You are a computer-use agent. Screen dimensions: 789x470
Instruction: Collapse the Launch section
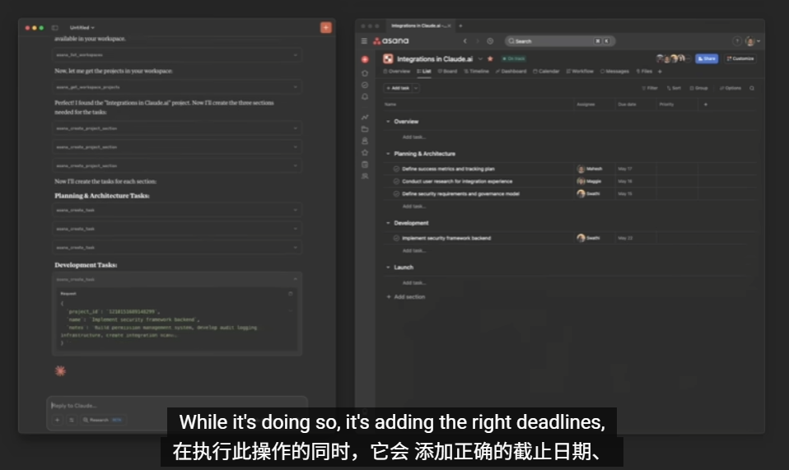(x=388, y=268)
